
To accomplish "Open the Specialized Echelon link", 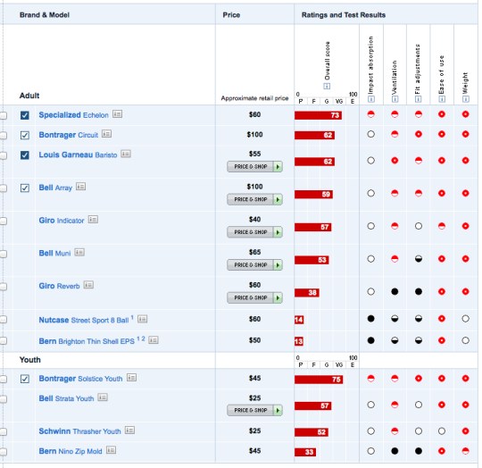I will pyautogui.click(x=73, y=115).
